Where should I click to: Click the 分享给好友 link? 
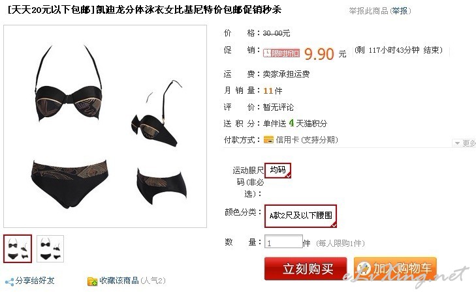(35, 281)
